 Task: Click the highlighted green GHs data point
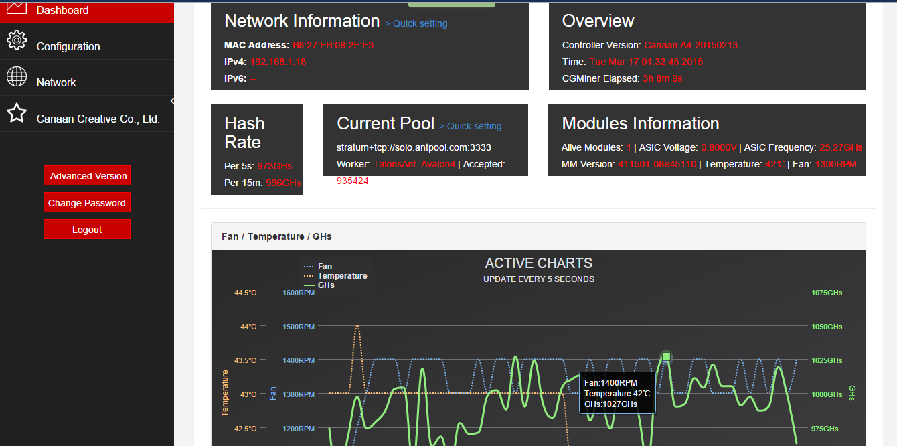[x=666, y=356]
